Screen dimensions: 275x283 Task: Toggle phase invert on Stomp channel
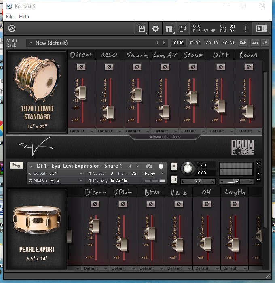point(193,67)
